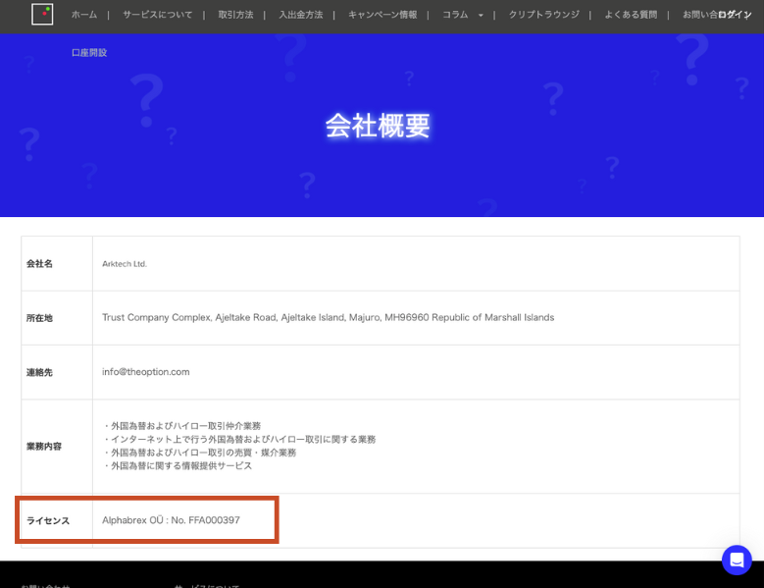764x588 pixels.
Task: Expand the コラム dropdown arrow
Action: [481, 15]
